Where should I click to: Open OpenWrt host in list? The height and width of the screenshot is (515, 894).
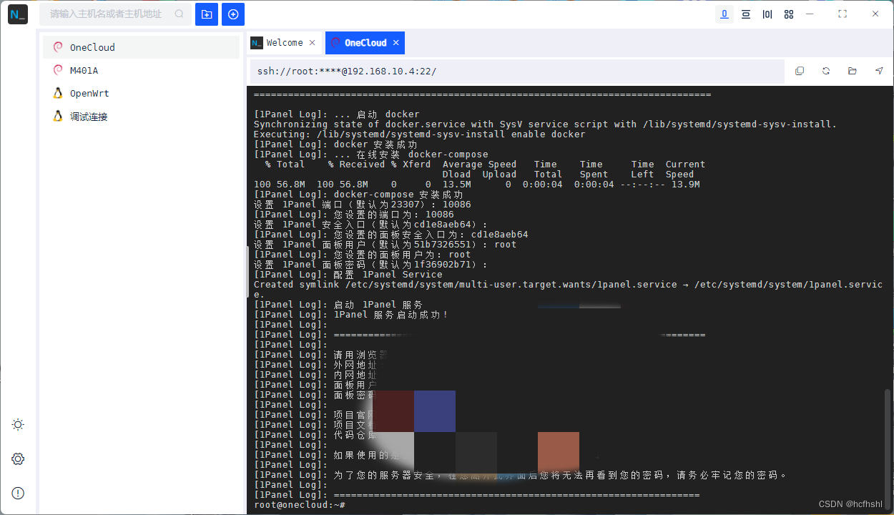pyautogui.click(x=141, y=93)
